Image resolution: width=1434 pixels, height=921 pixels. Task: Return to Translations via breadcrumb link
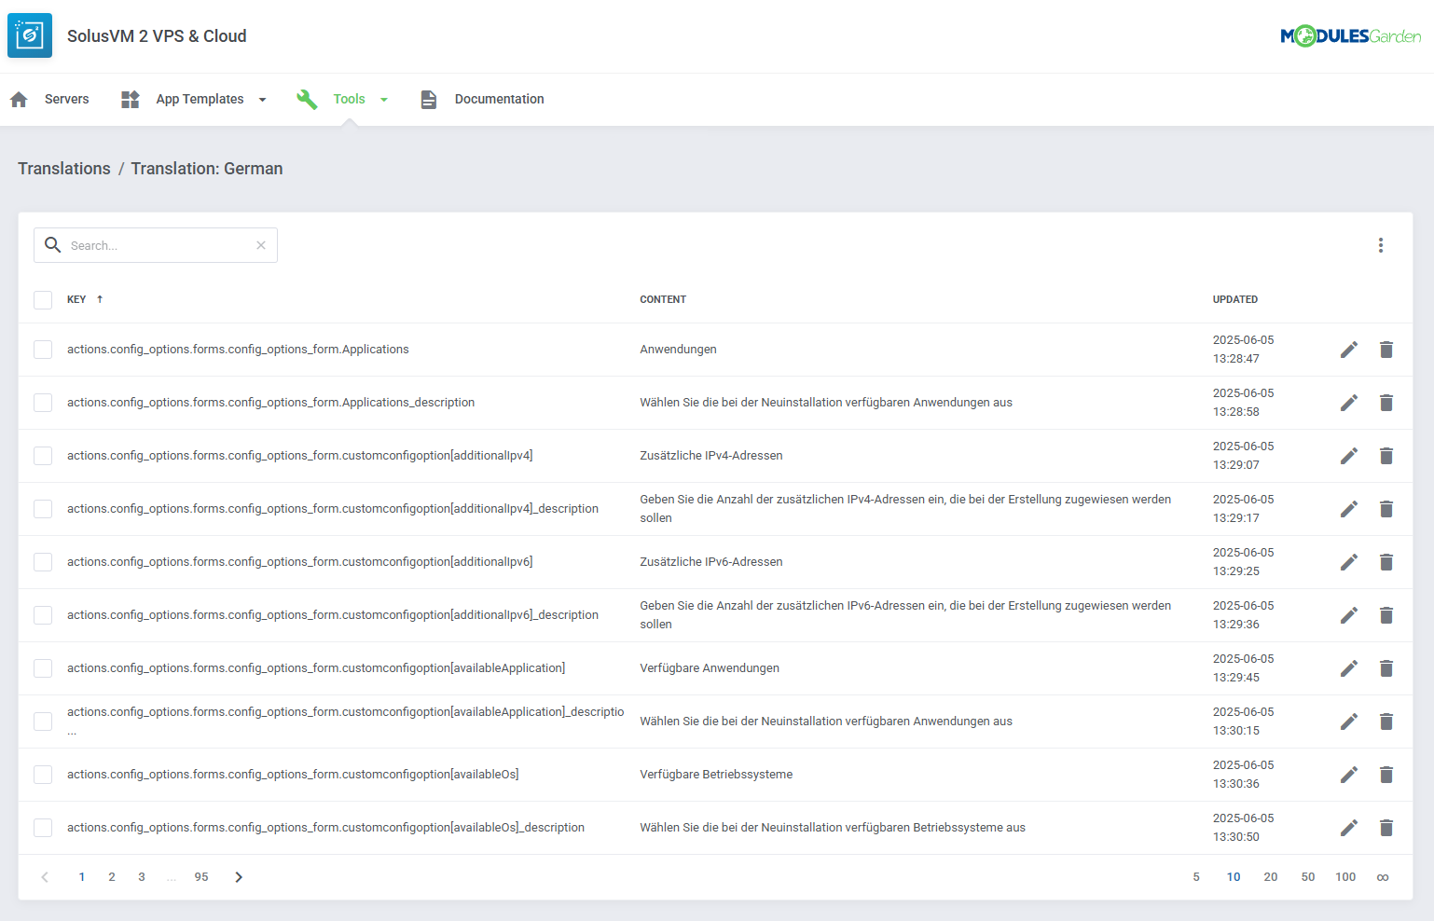63,169
